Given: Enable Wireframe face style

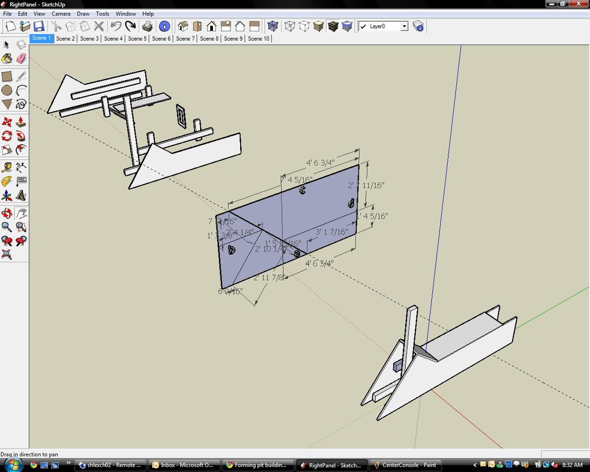Looking at the screenshot, I should click(x=290, y=26).
